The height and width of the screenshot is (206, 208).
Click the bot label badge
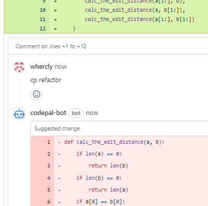(x=76, y=113)
